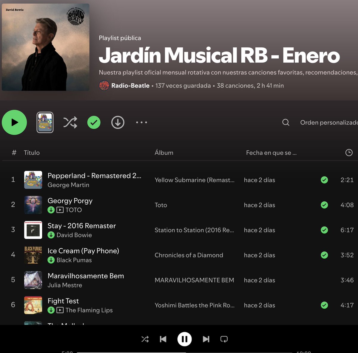Click the Jardín Musical RB - Enero title
358x353 pixels.
(219, 56)
